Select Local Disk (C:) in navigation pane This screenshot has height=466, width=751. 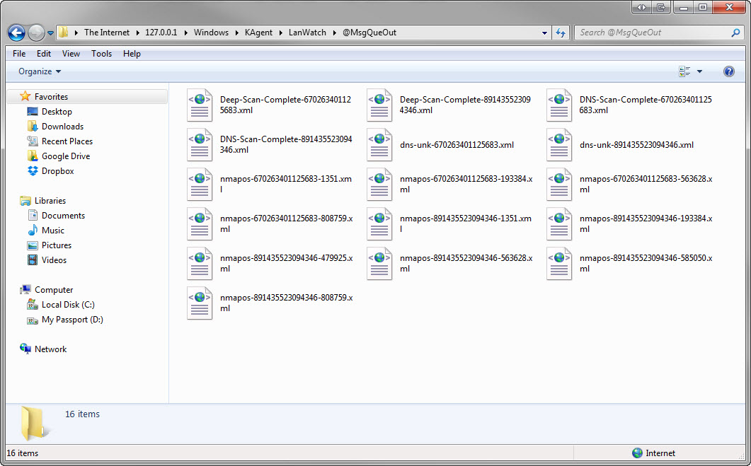(68, 305)
